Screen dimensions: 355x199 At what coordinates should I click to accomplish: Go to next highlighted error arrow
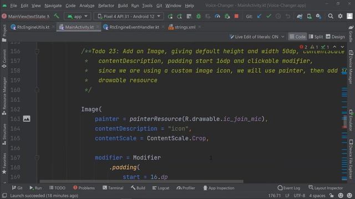342,46
